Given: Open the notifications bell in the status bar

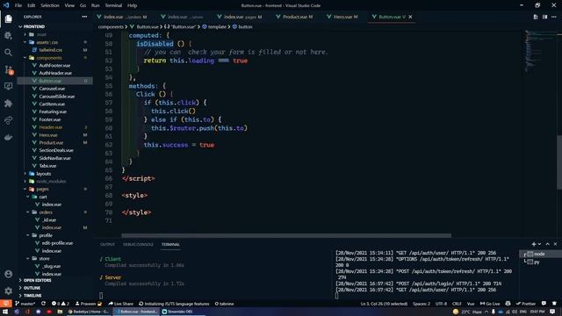Looking at the screenshot, I should click(x=554, y=304).
